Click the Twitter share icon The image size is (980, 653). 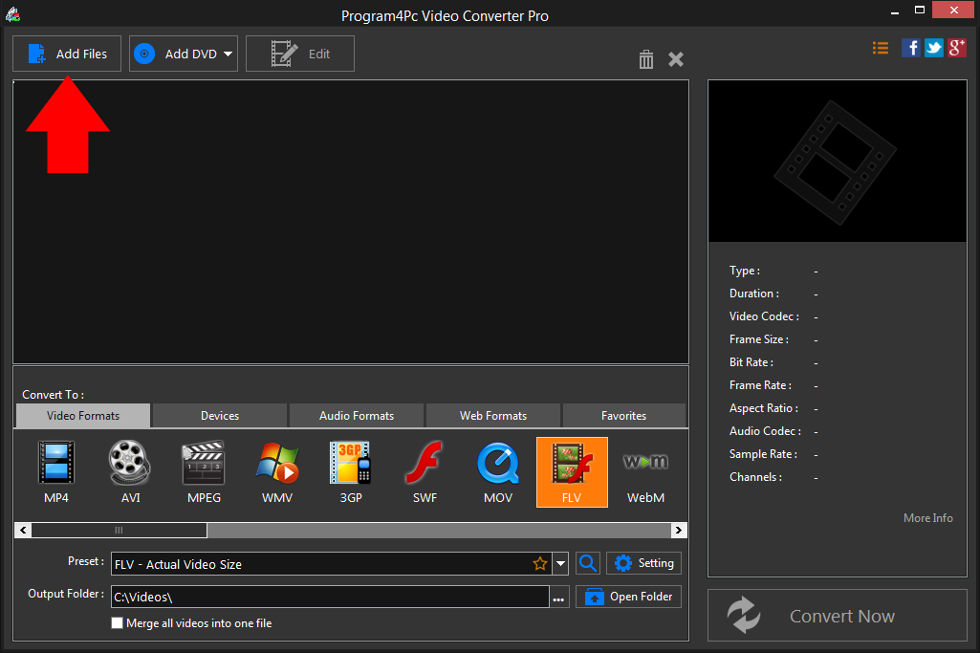(933, 47)
